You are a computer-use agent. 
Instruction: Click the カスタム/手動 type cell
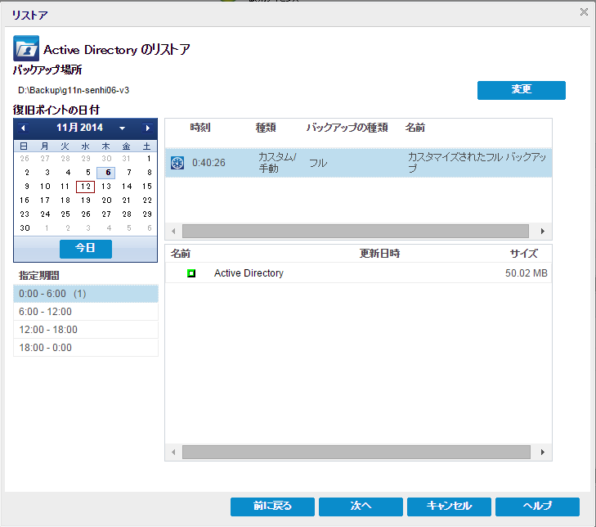(277, 163)
